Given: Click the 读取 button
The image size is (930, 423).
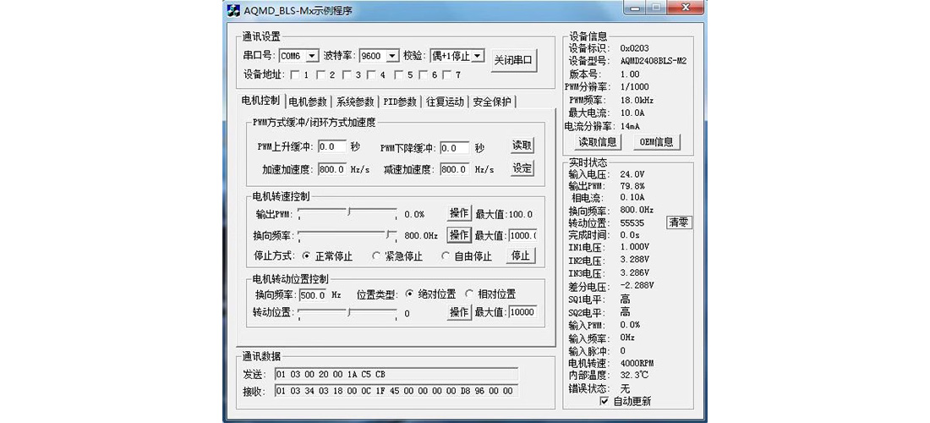Looking at the screenshot, I should coord(522,146).
